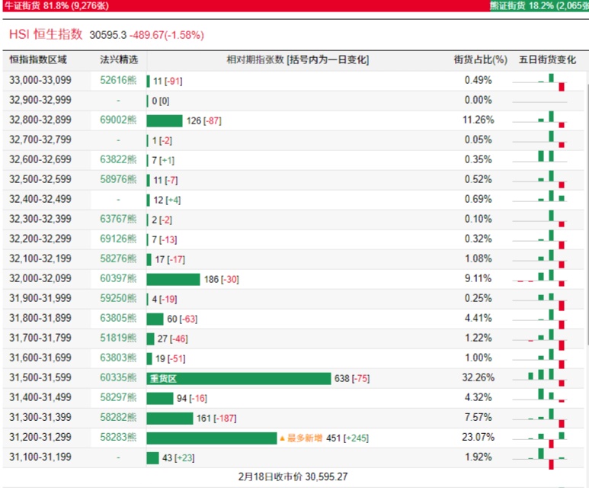Open warrant link 60335熊
Viewport: 589px width, 488px height.
(118, 377)
